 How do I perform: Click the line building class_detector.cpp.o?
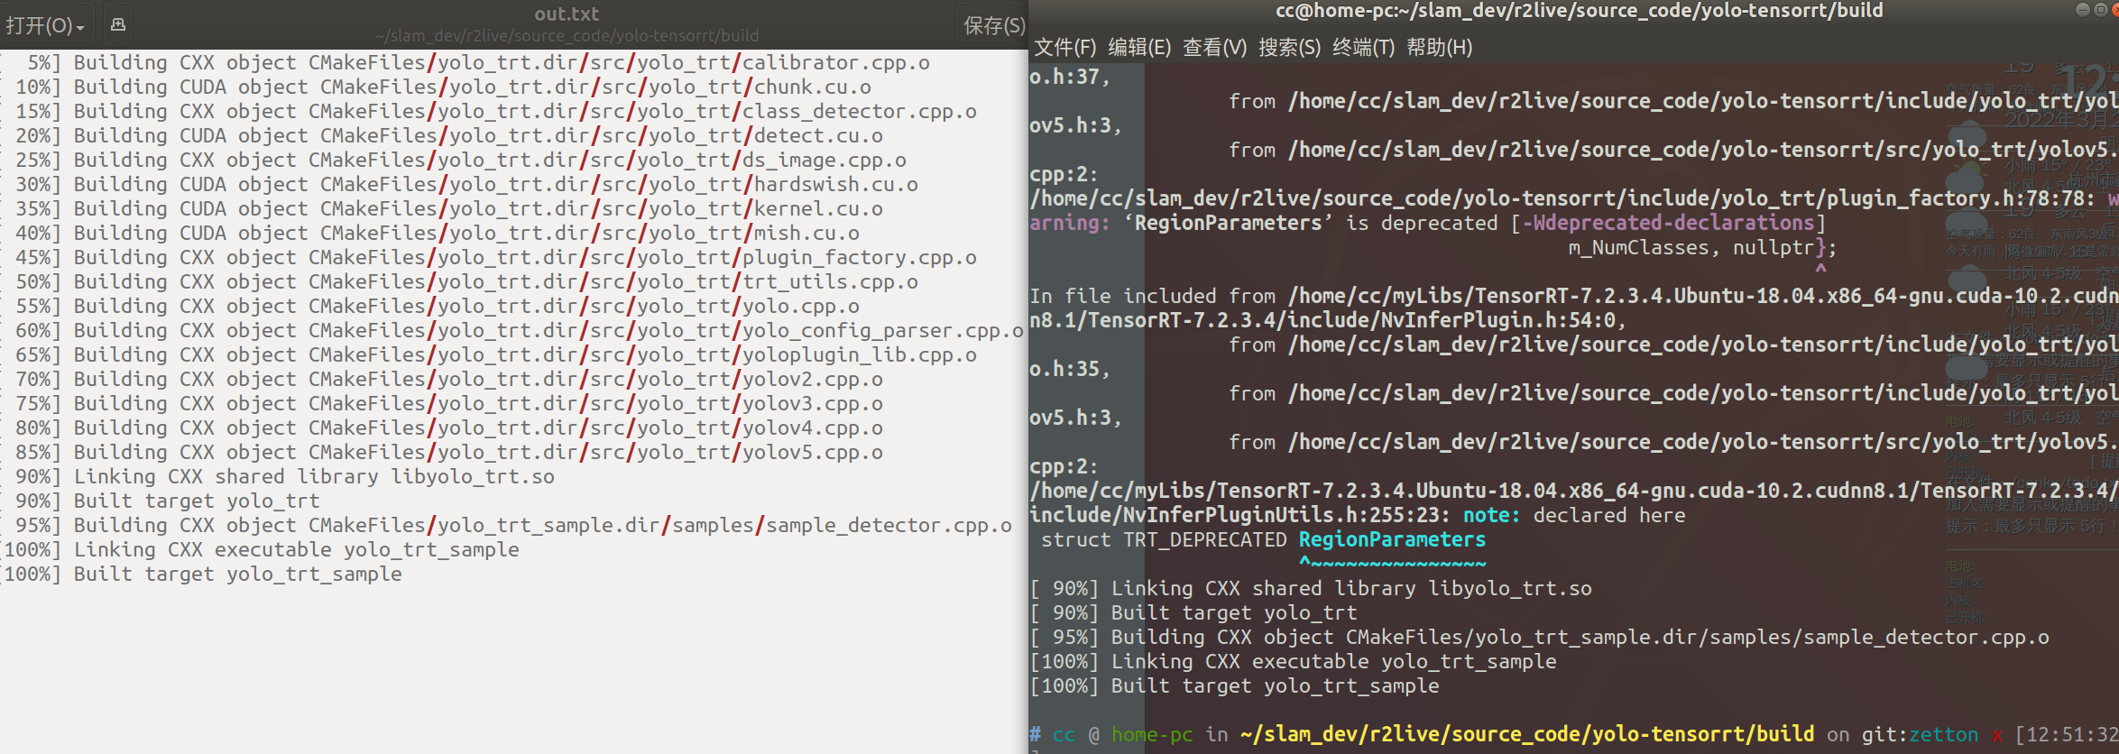pyautogui.click(x=490, y=111)
